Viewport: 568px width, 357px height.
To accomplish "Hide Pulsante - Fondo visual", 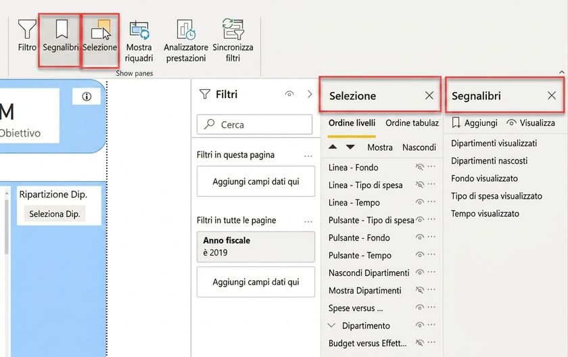I will coord(420,237).
